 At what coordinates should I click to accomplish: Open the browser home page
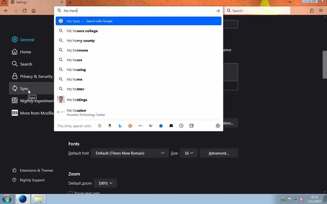coord(33,11)
